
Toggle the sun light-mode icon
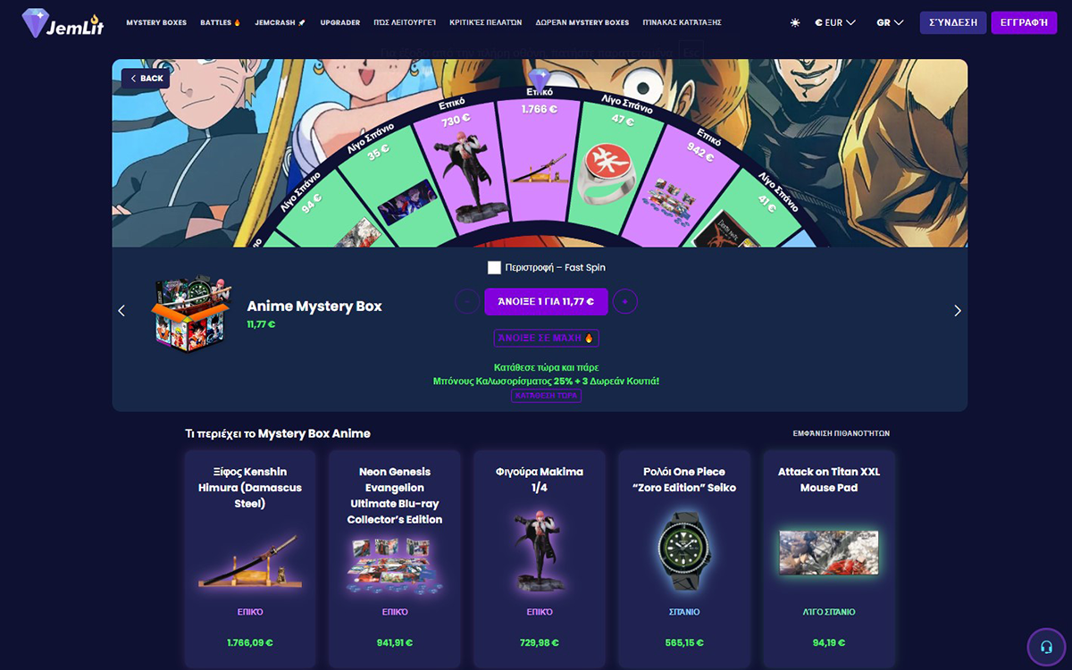coord(795,22)
